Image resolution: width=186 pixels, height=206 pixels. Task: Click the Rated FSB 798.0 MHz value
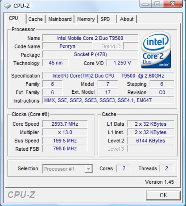pyautogui.click(x=65, y=149)
